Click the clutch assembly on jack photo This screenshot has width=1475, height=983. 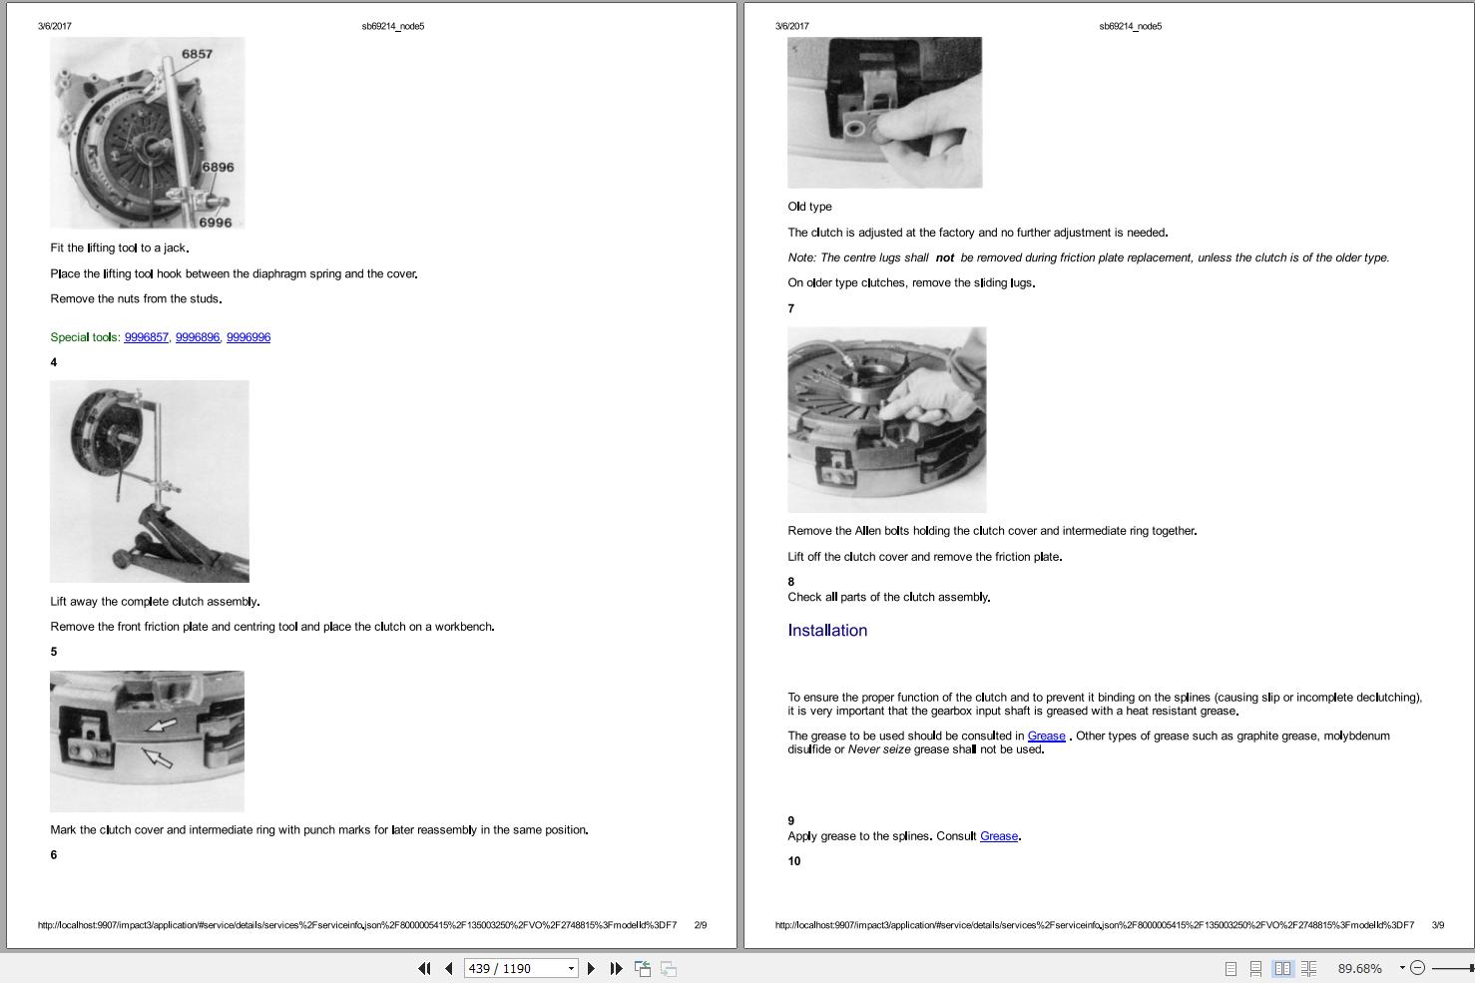(150, 481)
